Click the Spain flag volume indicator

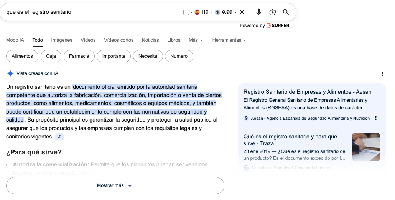pyautogui.click(x=197, y=12)
